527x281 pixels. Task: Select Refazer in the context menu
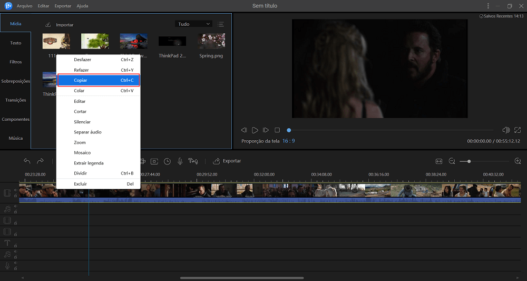(99, 70)
